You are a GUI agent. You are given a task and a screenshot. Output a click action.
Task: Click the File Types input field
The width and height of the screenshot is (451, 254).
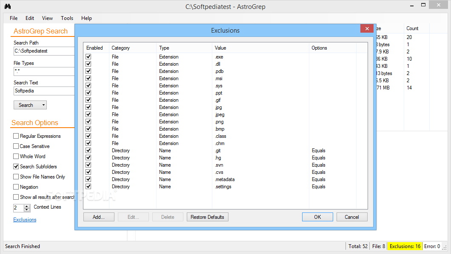point(44,71)
